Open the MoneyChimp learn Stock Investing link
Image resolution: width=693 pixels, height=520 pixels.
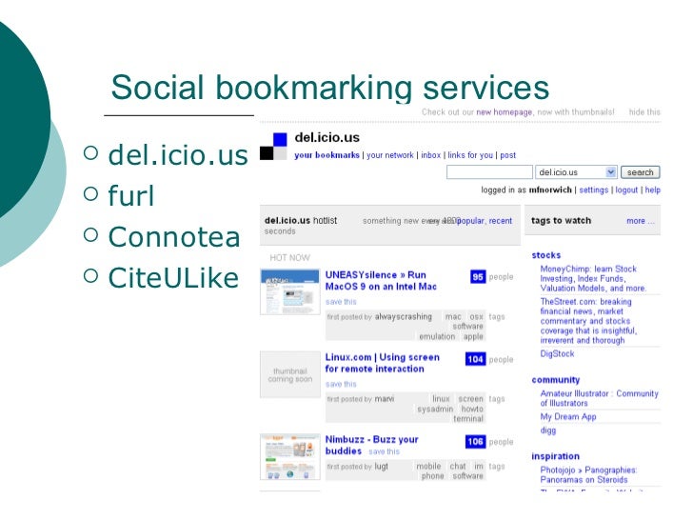coord(593,278)
